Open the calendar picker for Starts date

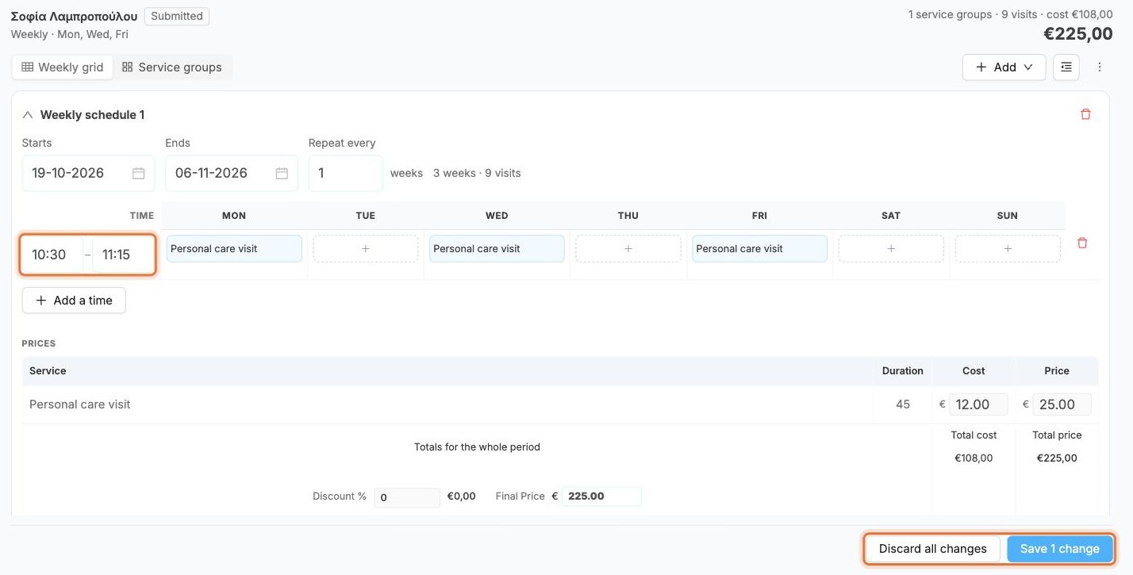tap(138, 173)
